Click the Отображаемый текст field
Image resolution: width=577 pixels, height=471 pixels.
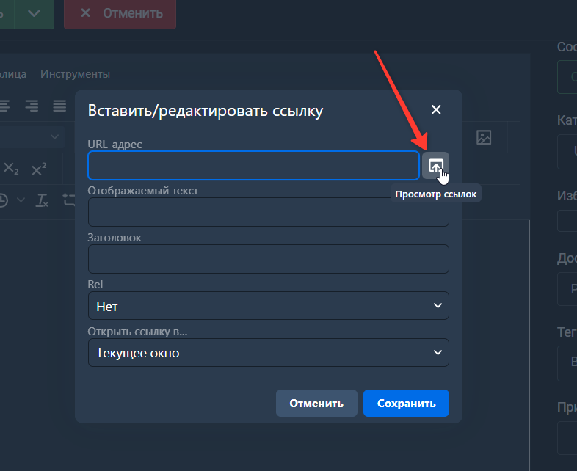coord(268,212)
